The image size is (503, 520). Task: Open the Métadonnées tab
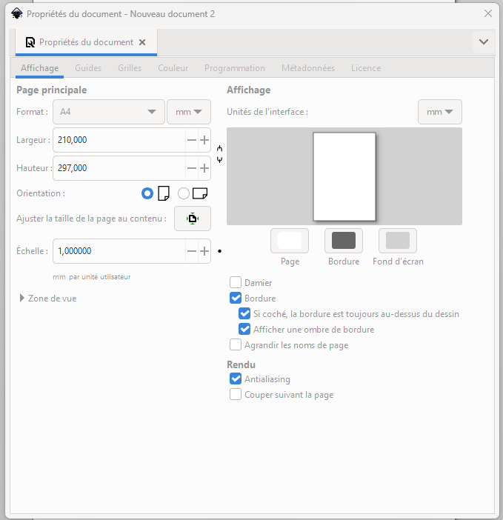pyautogui.click(x=307, y=68)
